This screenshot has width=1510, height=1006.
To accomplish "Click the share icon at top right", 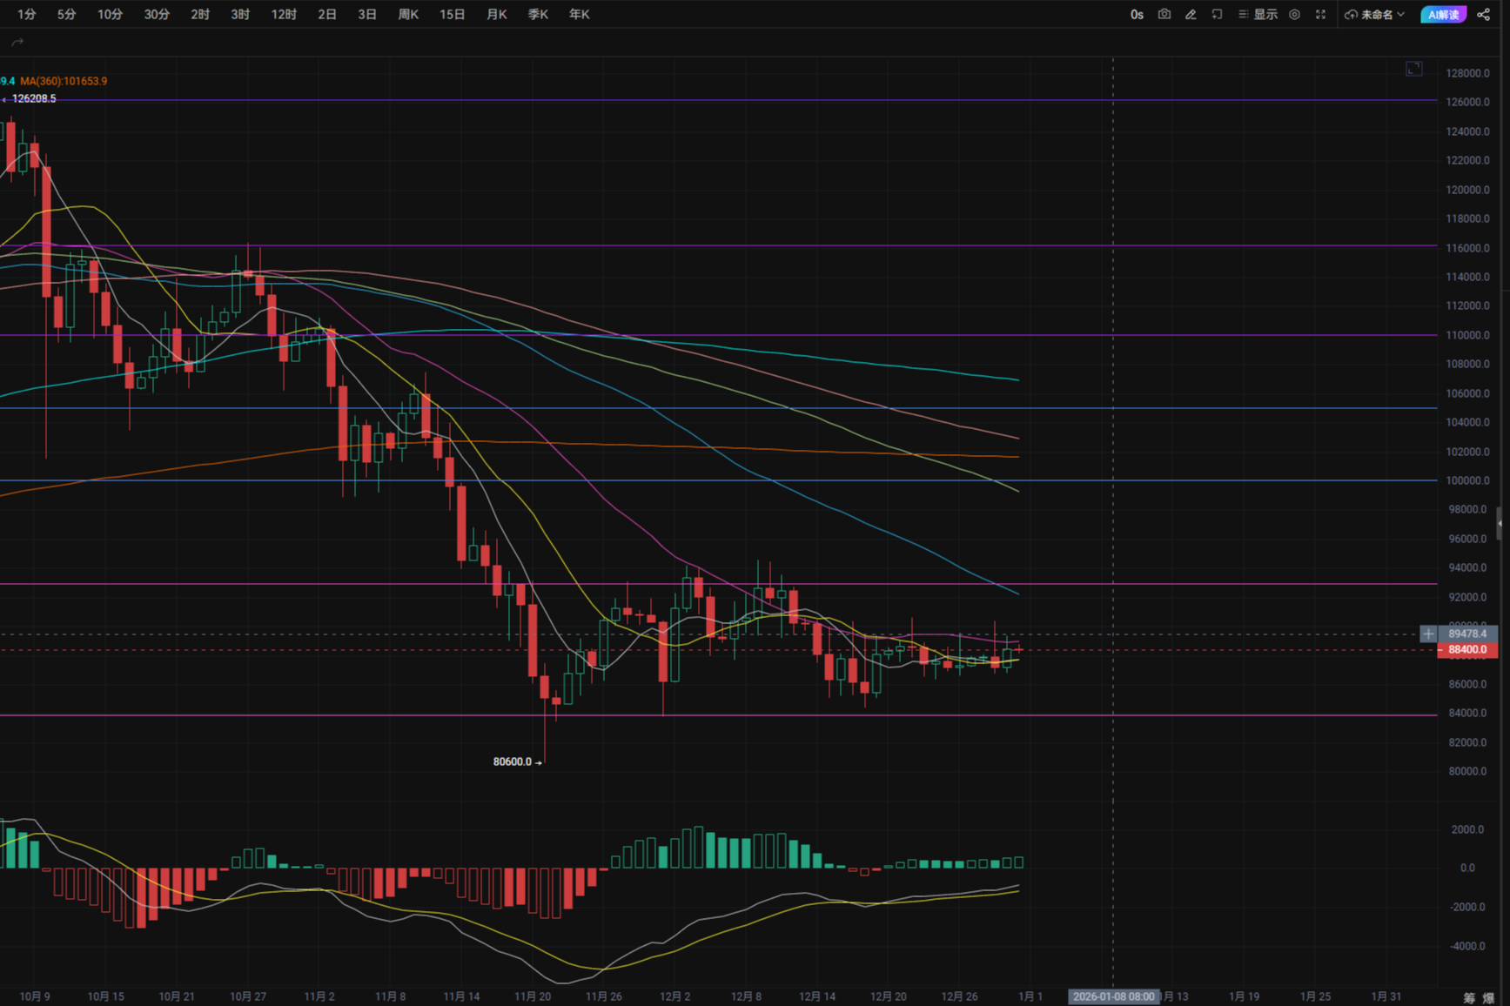I will coord(1484,15).
